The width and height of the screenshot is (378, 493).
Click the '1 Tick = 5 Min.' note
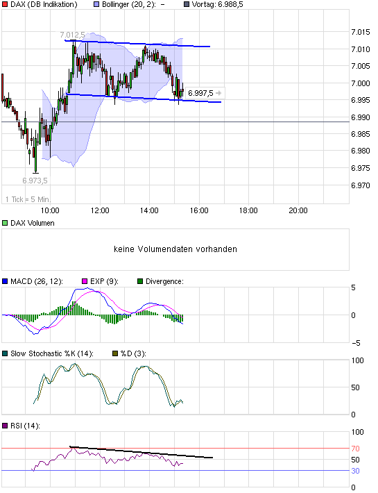coord(28,199)
